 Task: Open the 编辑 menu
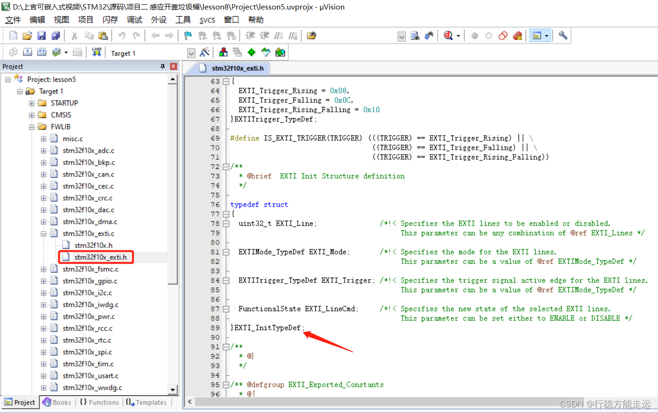[37, 19]
